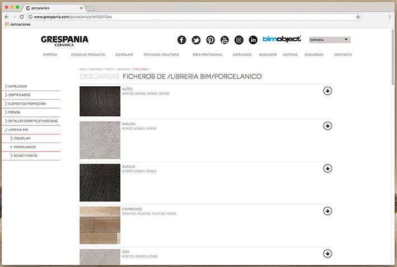Open Grespania's Twitter icon

[196, 40]
